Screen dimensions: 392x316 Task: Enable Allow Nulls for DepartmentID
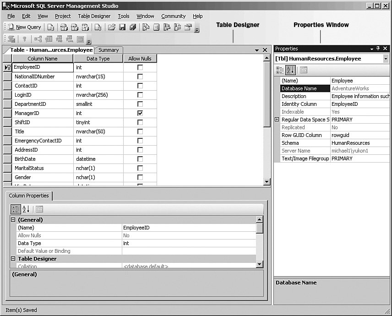coord(140,104)
